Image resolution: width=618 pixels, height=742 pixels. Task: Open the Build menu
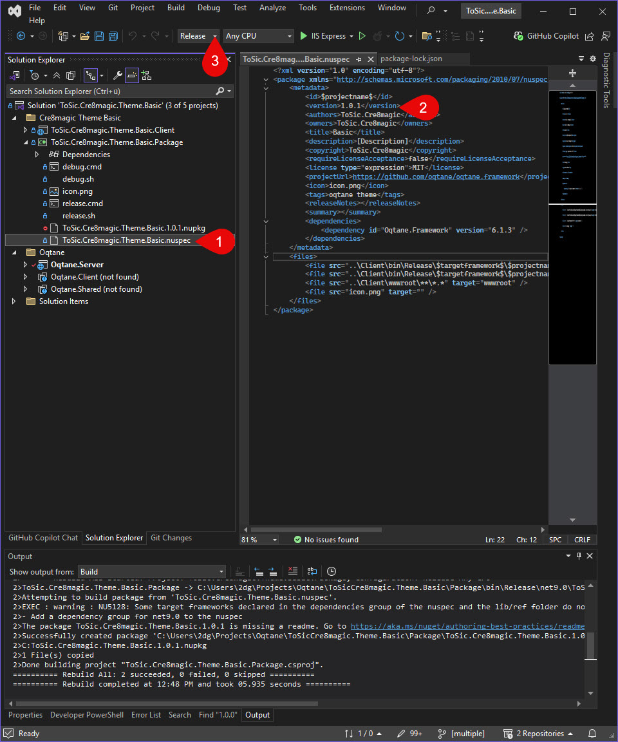pyautogui.click(x=176, y=8)
